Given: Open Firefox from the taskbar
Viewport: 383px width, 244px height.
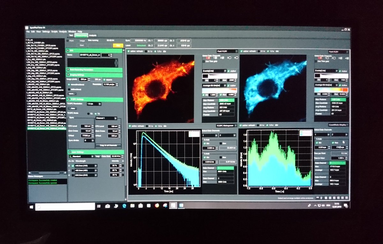Looking at the screenshot, I should click(156, 206).
